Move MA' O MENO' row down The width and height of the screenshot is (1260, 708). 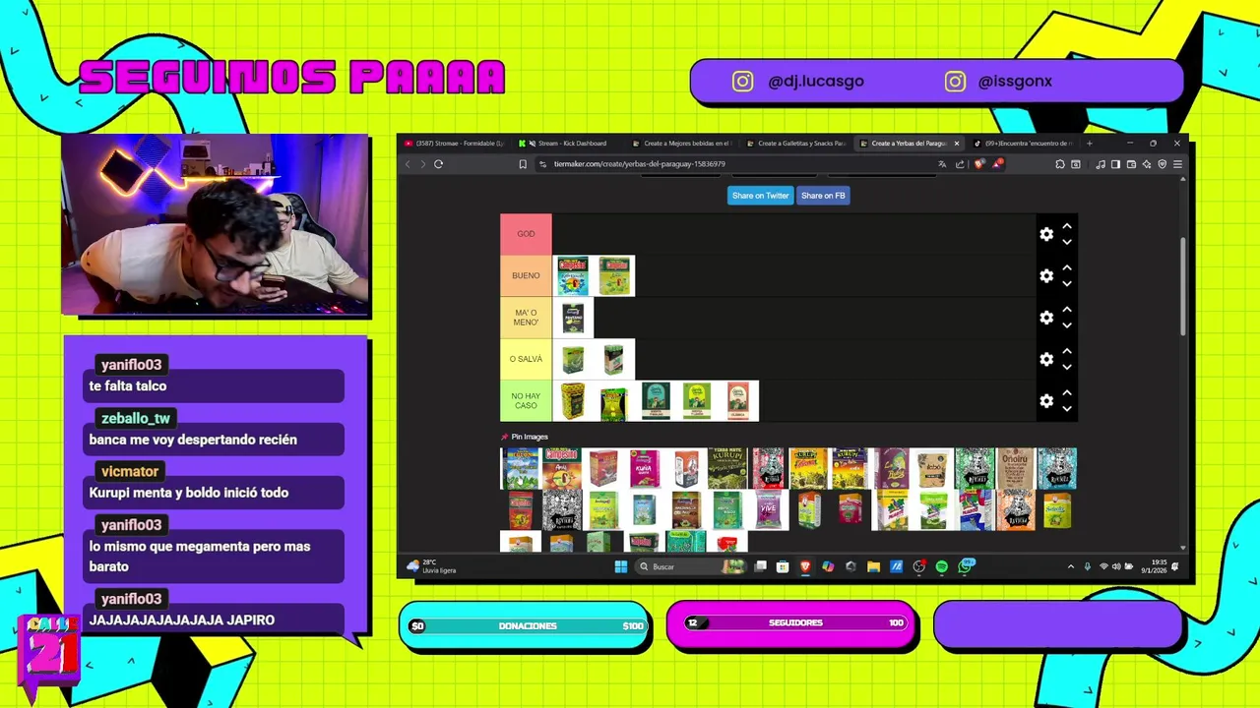click(x=1067, y=324)
